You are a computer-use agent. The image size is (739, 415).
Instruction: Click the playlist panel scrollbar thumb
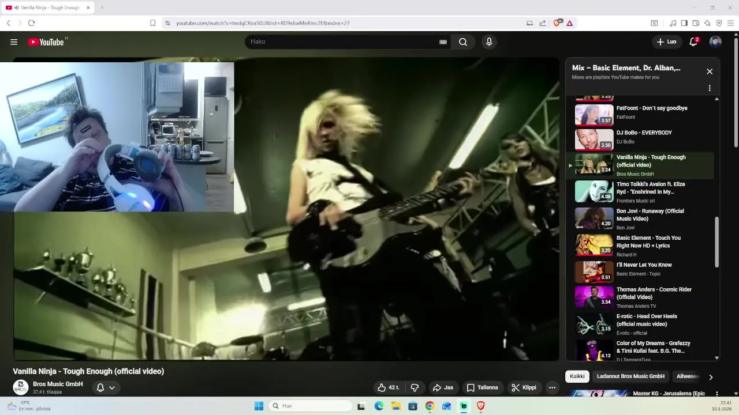coord(717,242)
